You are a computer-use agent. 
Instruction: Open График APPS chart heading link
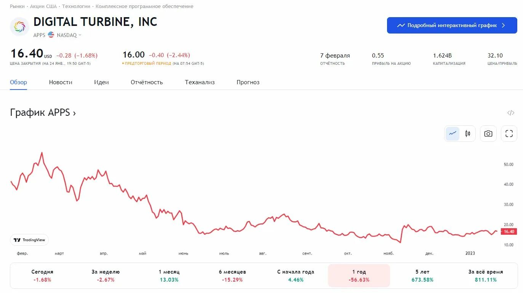tap(43, 113)
